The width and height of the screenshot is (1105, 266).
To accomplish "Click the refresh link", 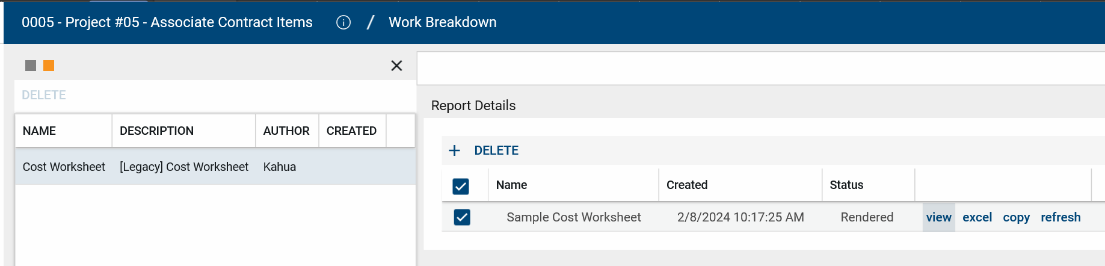I will (1060, 217).
